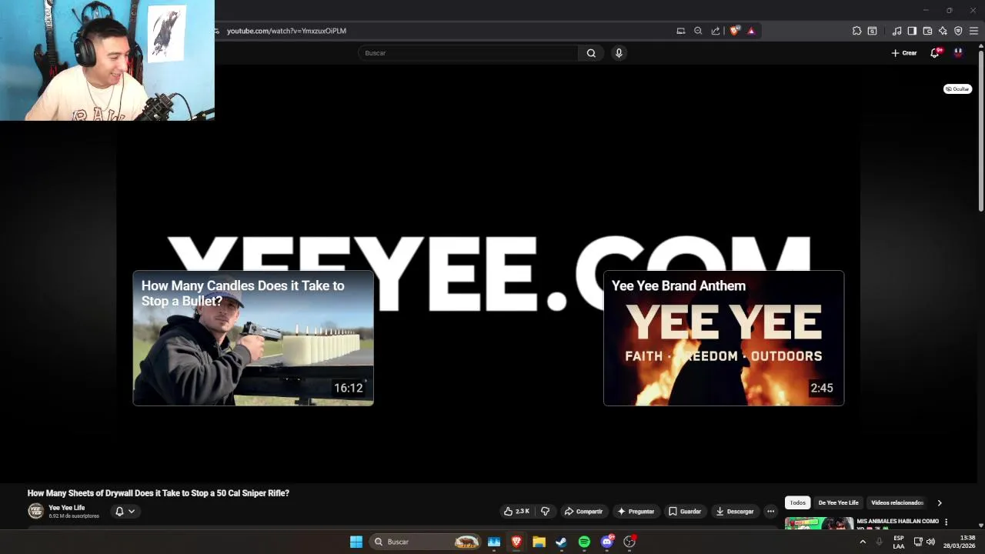985x554 pixels.
Task: Click the Compartir button
Action: coord(583,511)
